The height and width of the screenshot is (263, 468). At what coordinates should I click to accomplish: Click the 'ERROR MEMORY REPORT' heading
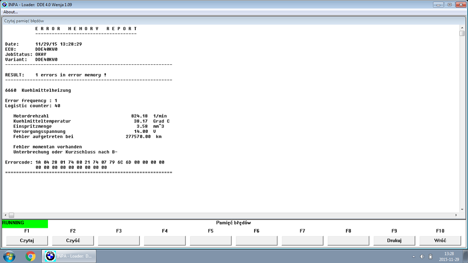click(86, 29)
